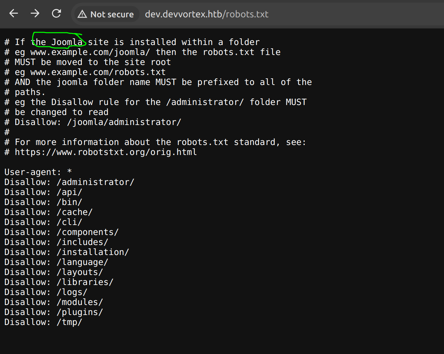Click the Disallow /installation/ line
This screenshot has height=354, width=444.
pyautogui.click(x=66, y=252)
